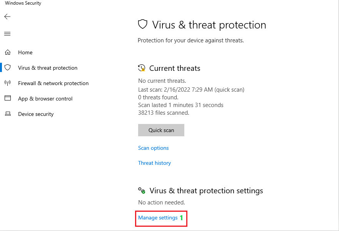Click the App & browser window icon

click(8, 98)
